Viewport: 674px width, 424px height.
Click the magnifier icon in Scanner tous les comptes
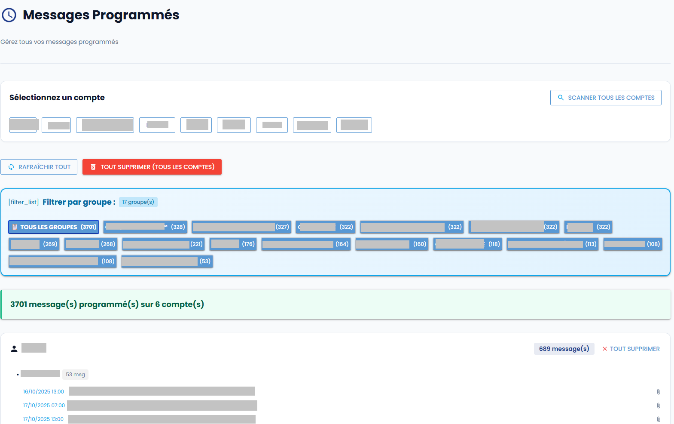(x=561, y=98)
